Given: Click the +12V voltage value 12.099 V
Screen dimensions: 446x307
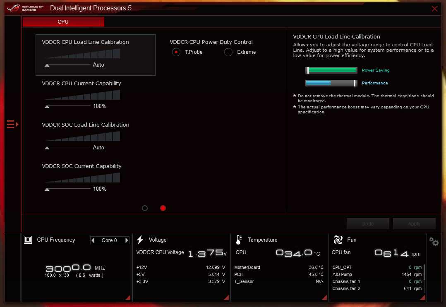Looking at the screenshot, I should click(x=215, y=267).
